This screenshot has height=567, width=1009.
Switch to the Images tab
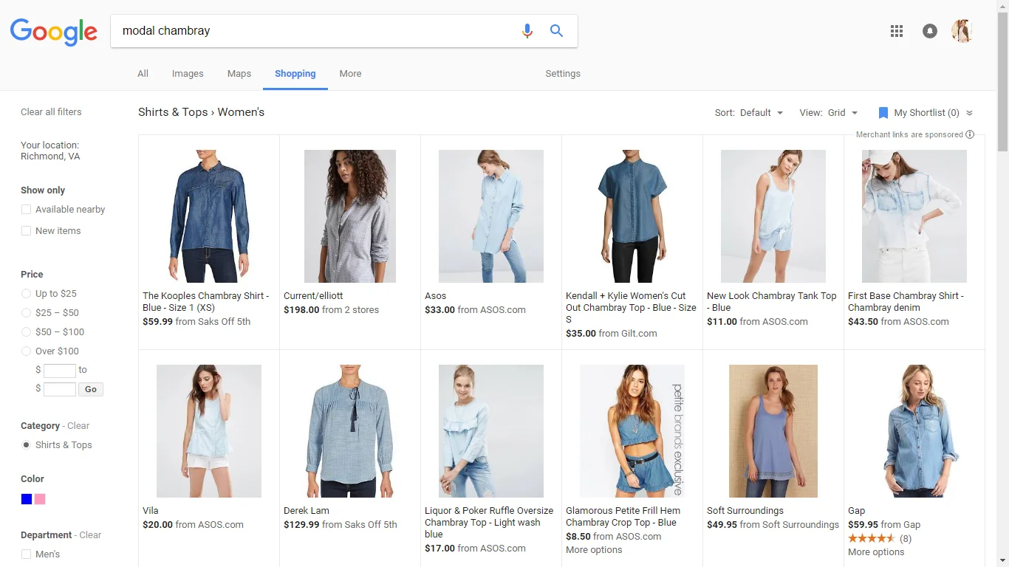pos(188,74)
